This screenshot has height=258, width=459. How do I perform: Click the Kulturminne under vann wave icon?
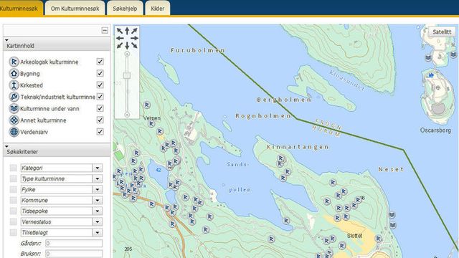14,108
